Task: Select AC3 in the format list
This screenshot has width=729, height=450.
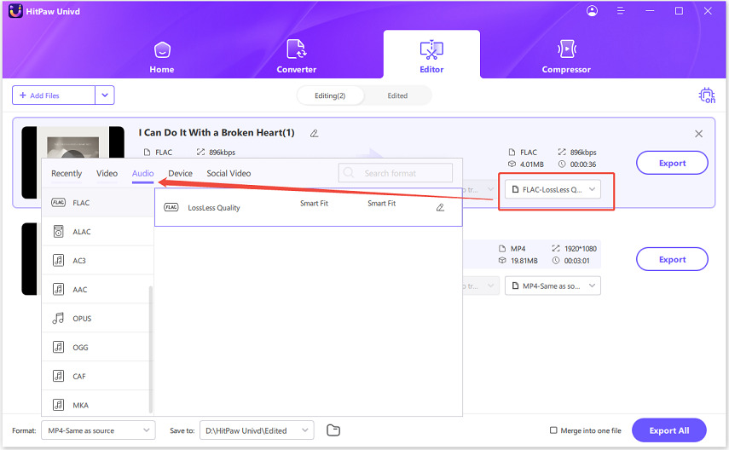Action: click(x=98, y=260)
